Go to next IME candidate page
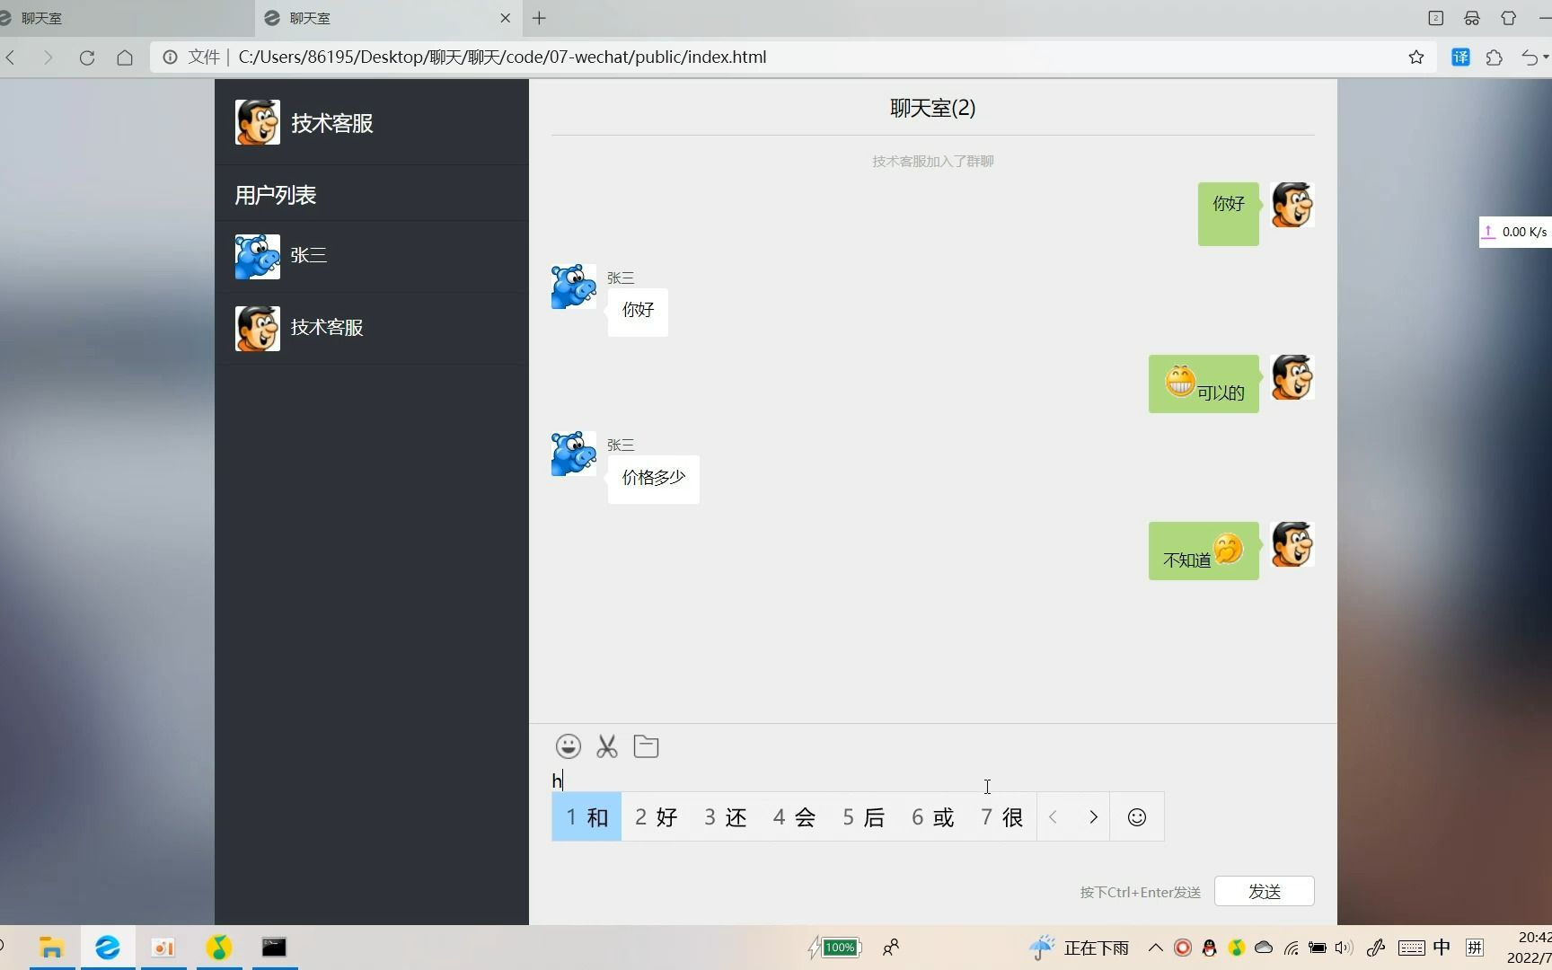This screenshot has width=1552, height=970. tap(1093, 816)
